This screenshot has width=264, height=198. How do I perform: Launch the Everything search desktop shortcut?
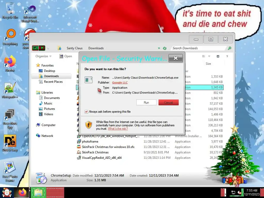10,37
